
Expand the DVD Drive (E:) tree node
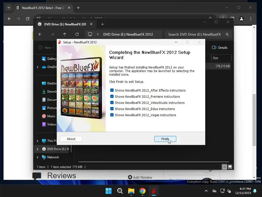click(37, 149)
